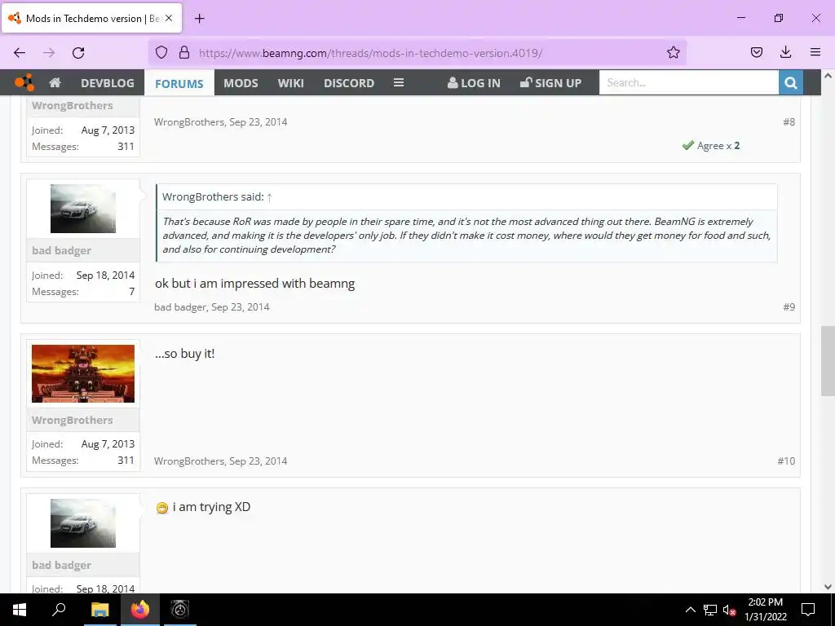
Task: Close the Mods in Techdemo version tab
Action: (169, 18)
